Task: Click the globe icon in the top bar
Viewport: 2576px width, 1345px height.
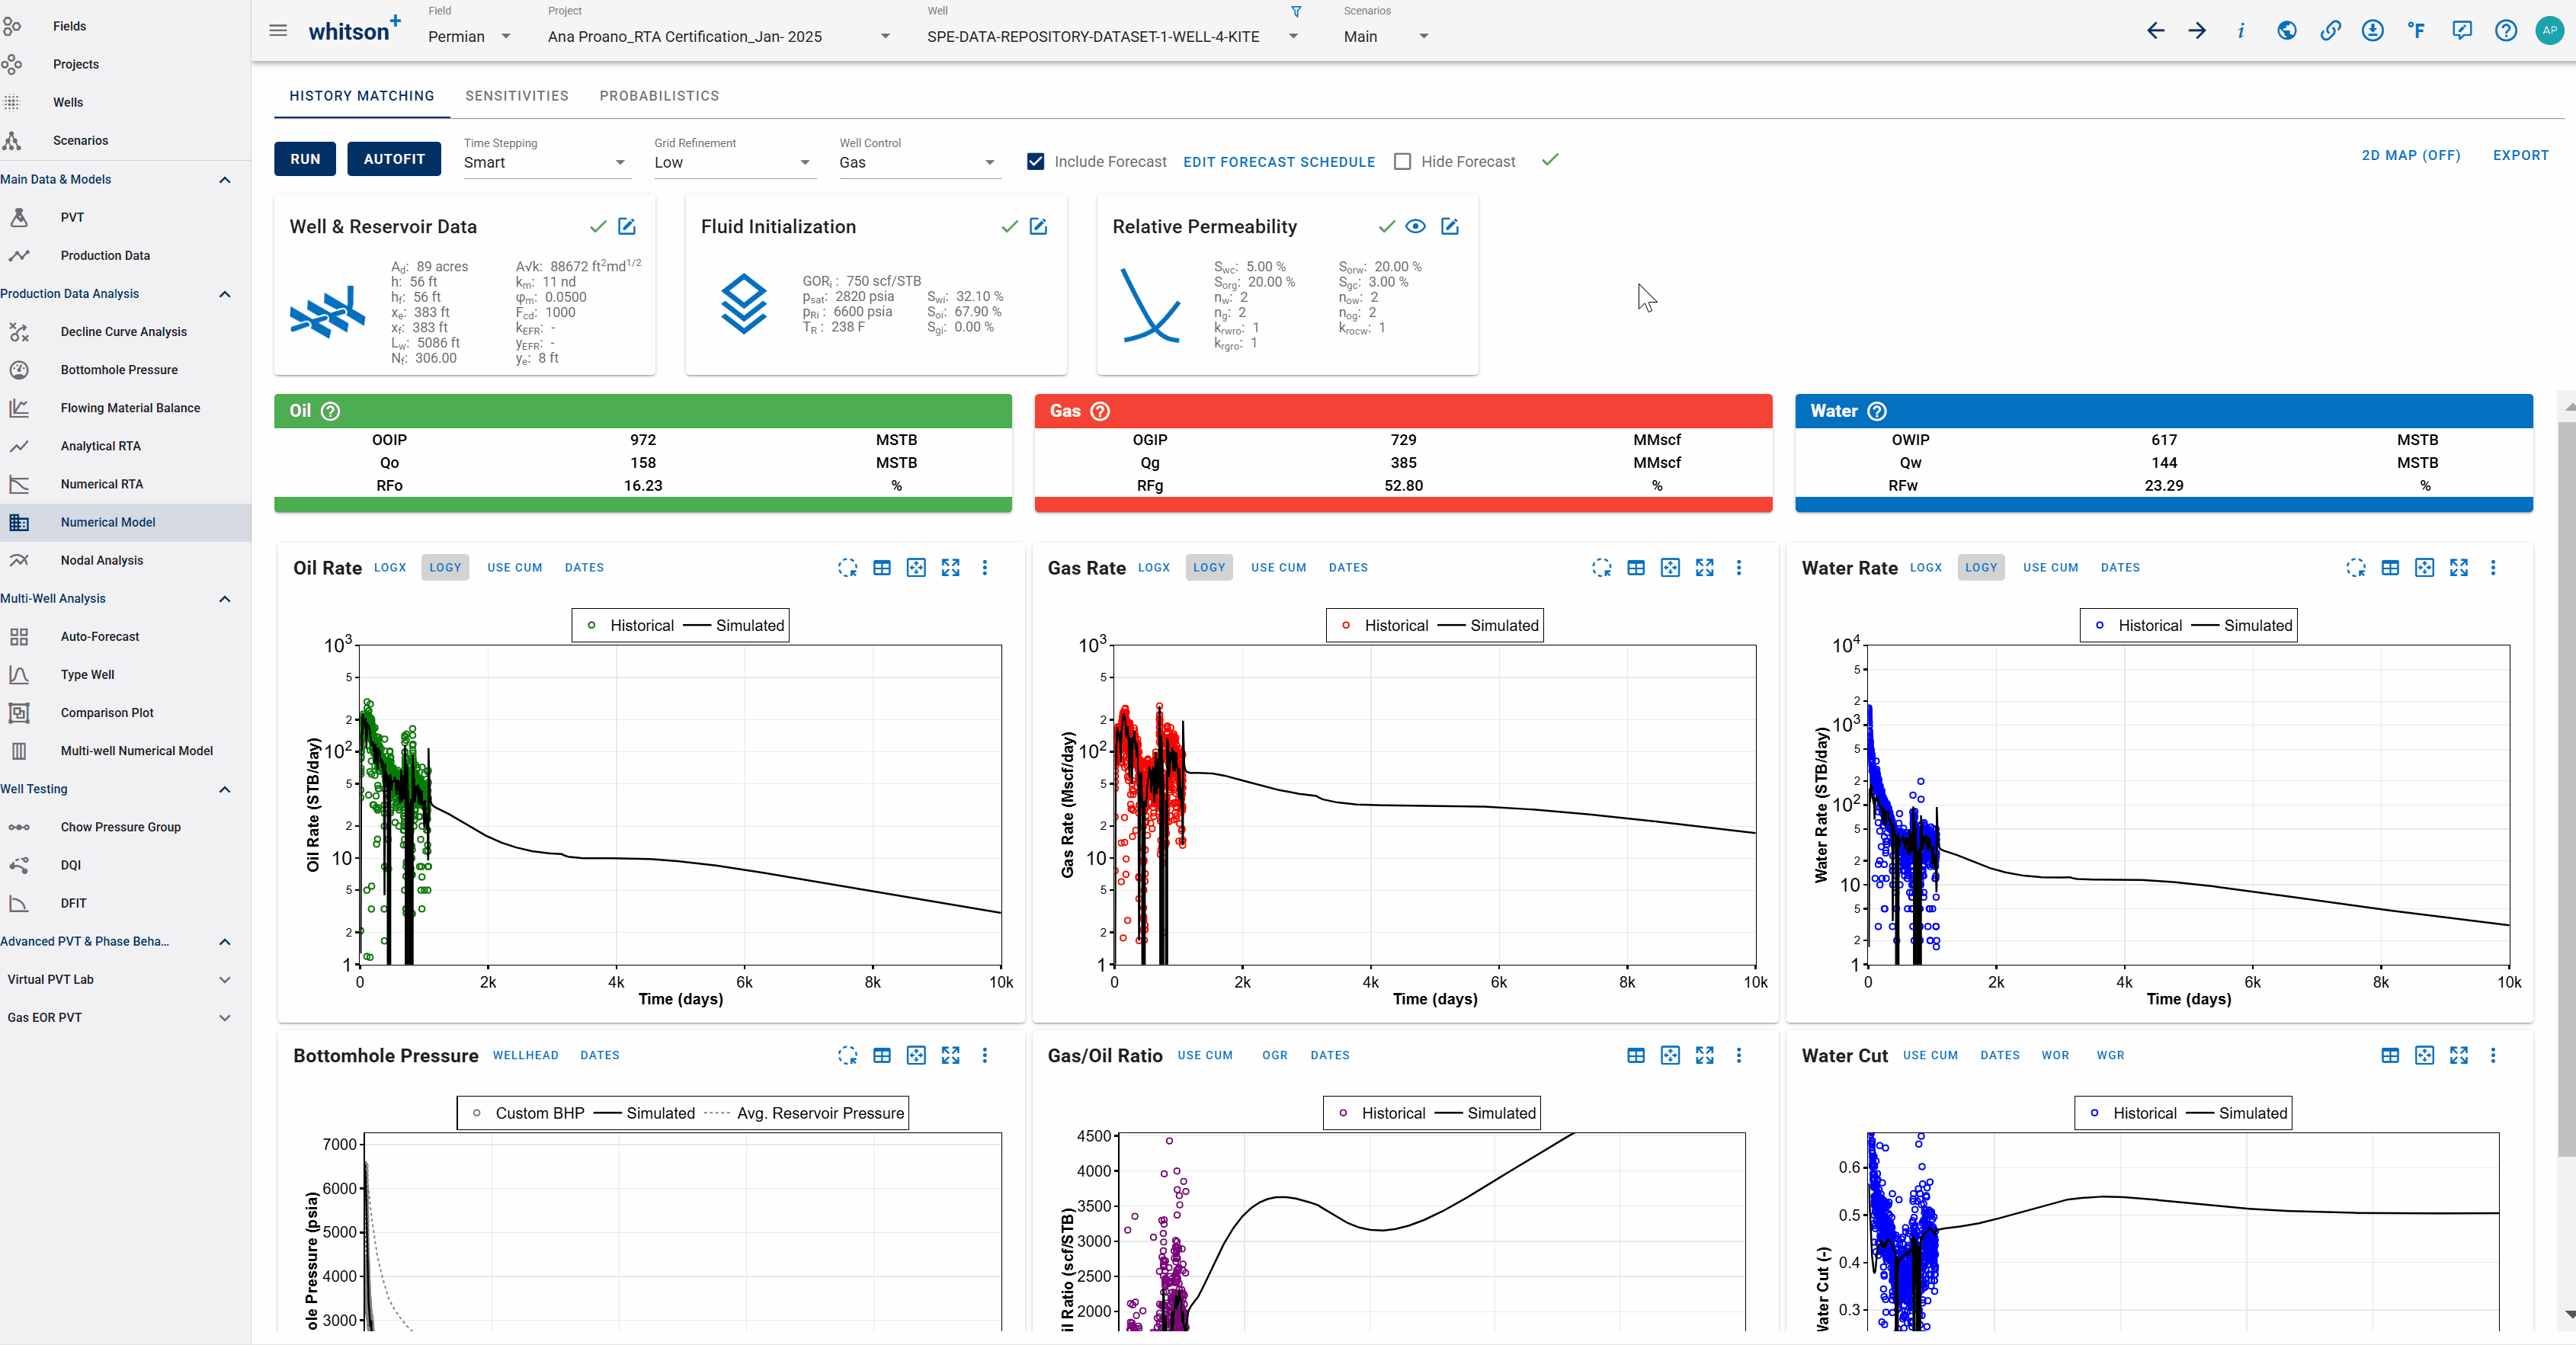Action: (x=2286, y=31)
